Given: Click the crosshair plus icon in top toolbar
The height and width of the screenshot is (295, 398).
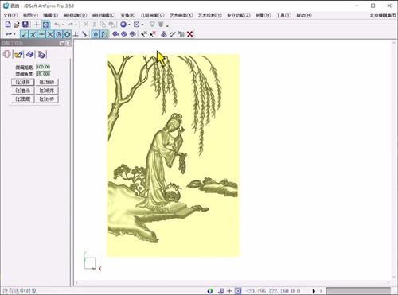Looking at the screenshot, I should (37, 25).
